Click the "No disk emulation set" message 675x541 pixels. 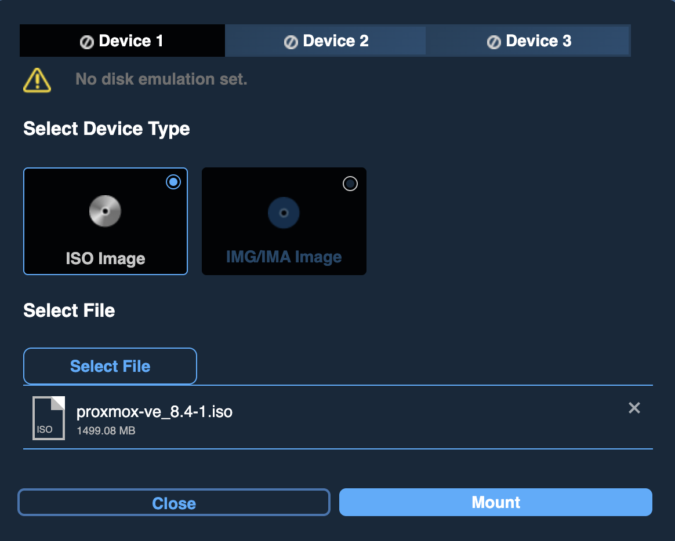point(161,79)
